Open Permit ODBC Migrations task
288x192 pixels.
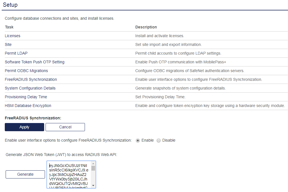point(26,71)
